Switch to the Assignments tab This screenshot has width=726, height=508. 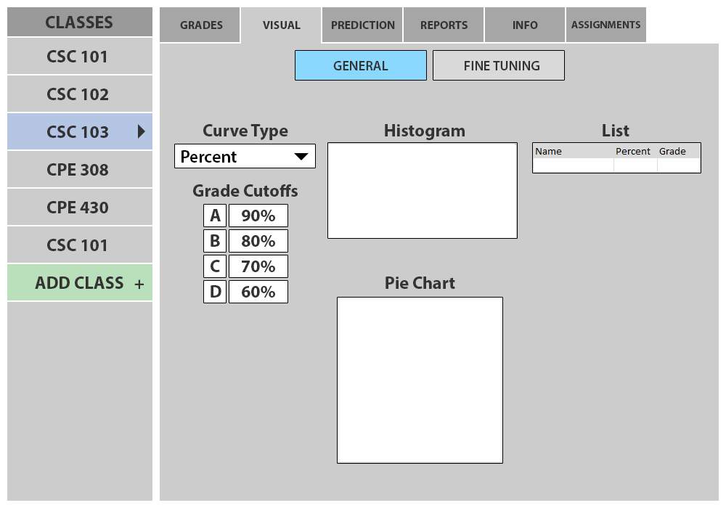[x=605, y=25]
